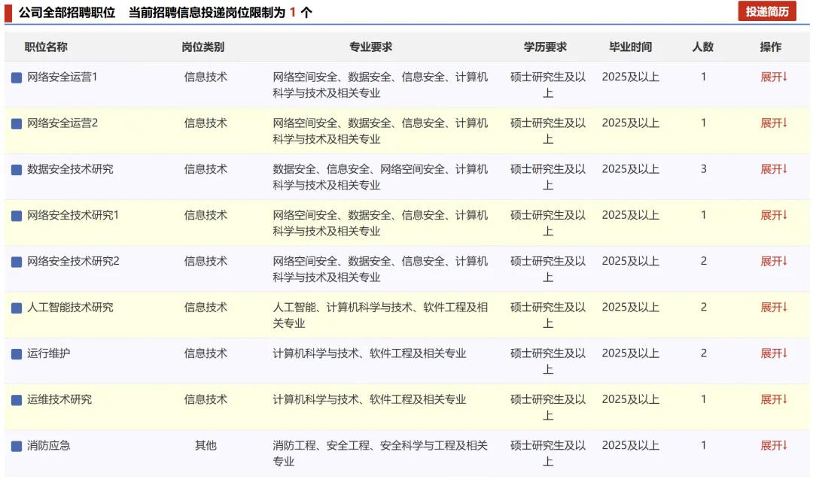Click the position name 人工智能技术研究

click(x=70, y=307)
